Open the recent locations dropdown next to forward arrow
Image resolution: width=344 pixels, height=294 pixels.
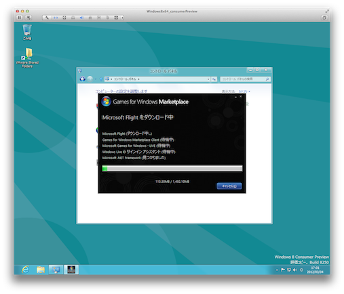[96, 79]
